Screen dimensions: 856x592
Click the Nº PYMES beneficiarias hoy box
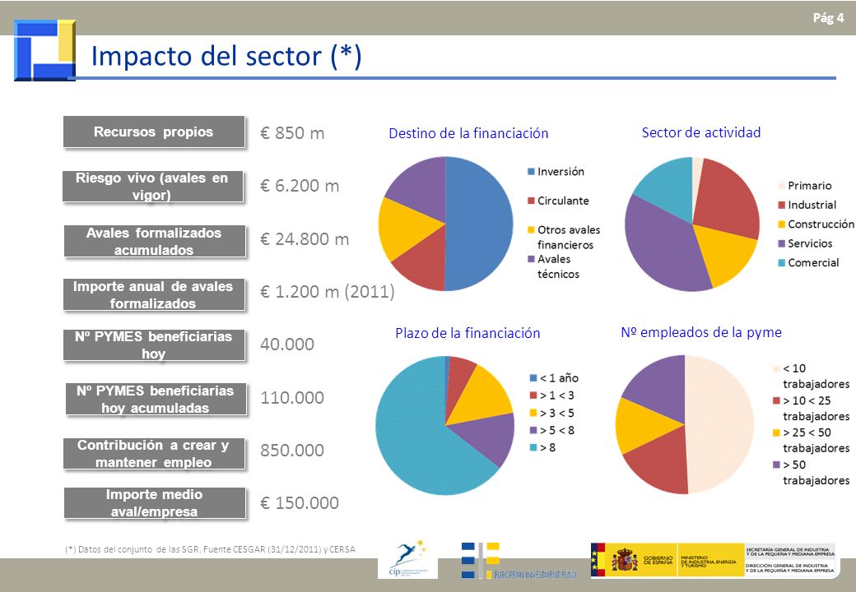[154, 345]
